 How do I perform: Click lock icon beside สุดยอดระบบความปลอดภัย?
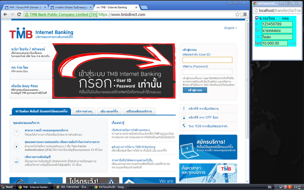[16, 146]
